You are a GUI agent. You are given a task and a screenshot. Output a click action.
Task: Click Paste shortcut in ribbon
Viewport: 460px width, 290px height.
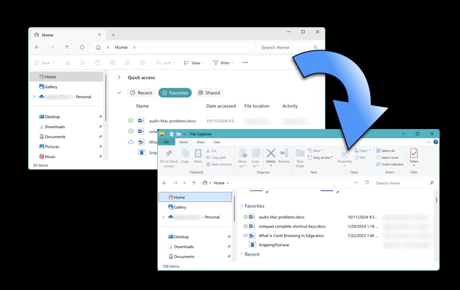point(219,164)
